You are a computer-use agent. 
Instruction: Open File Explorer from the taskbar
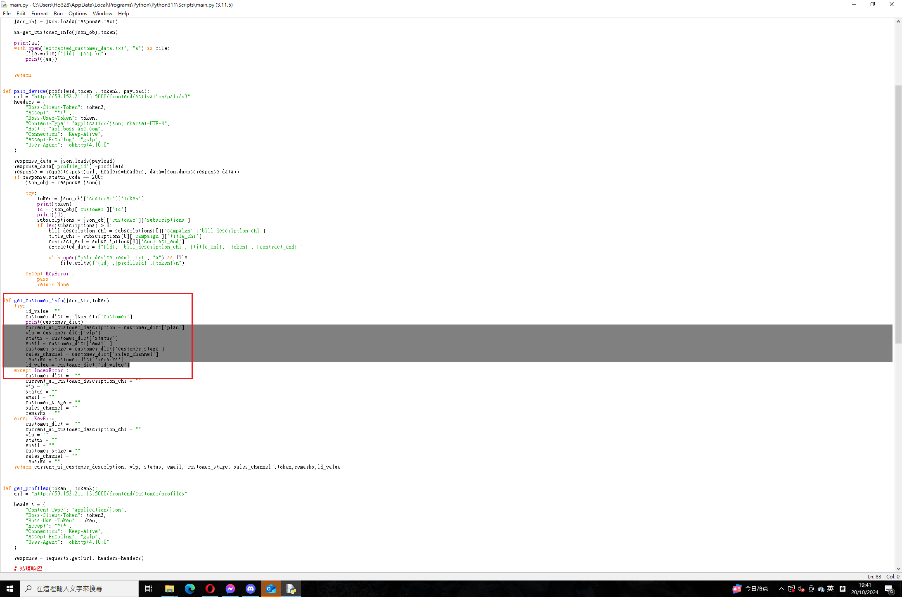[169, 589]
